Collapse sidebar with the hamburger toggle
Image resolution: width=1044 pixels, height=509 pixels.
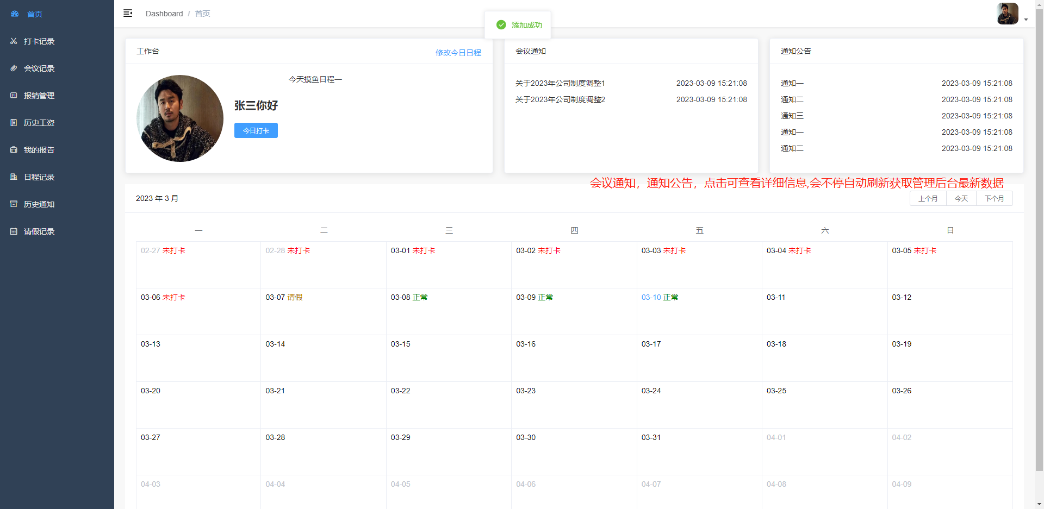click(x=128, y=14)
